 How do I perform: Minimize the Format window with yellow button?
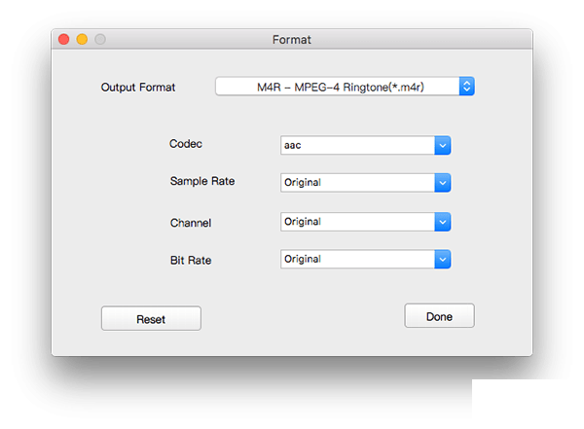pyautogui.click(x=82, y=39)
